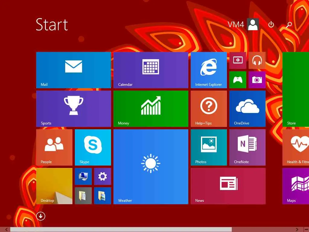Click the zoom-out minus button at the scrollbar's end
This screenshot has width=309, height=232.
306,230
